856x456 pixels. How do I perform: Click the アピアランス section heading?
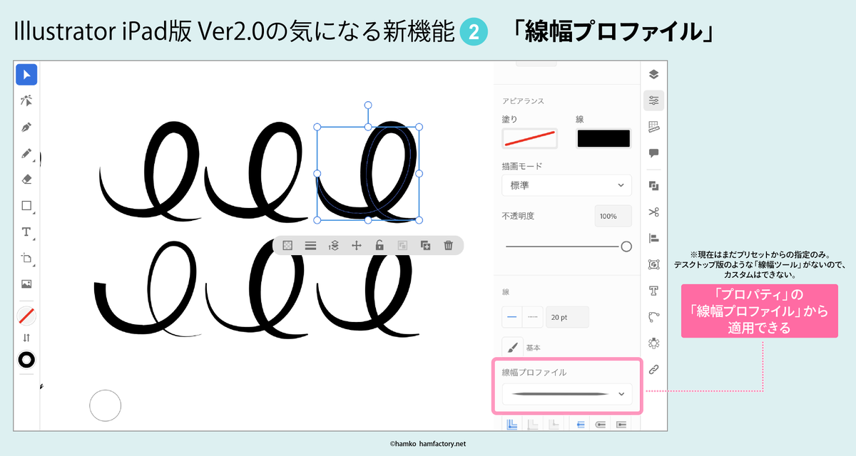(x=524, y=102)
